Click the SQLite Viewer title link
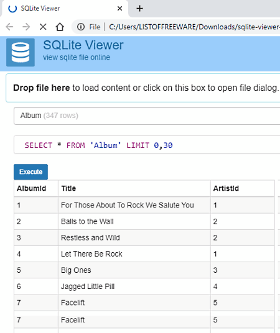 coord(83,45)
